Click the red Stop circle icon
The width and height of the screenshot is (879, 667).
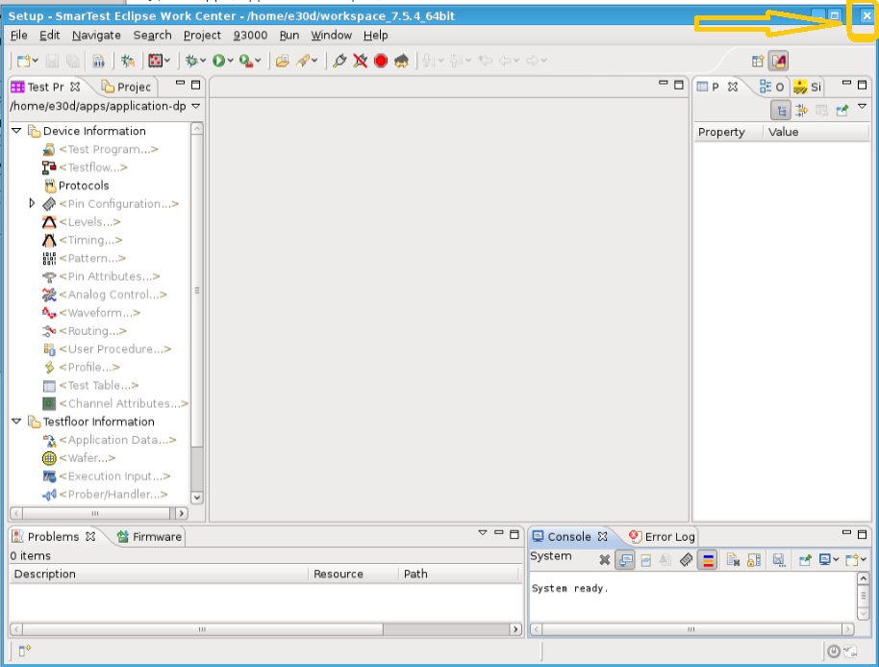[381, 61]
